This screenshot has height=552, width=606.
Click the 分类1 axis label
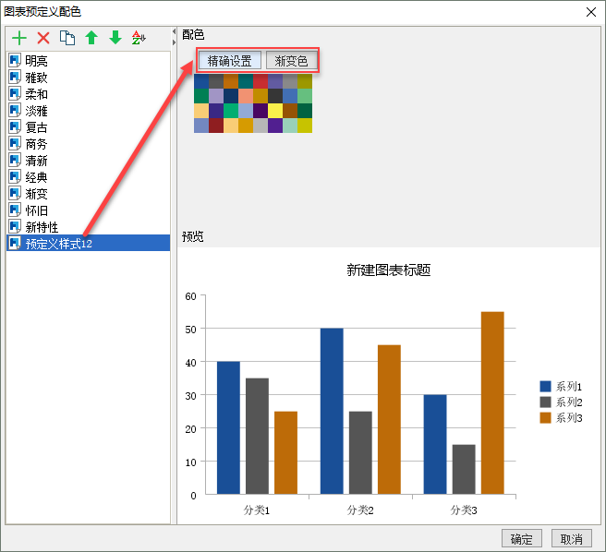pos(257,510)
